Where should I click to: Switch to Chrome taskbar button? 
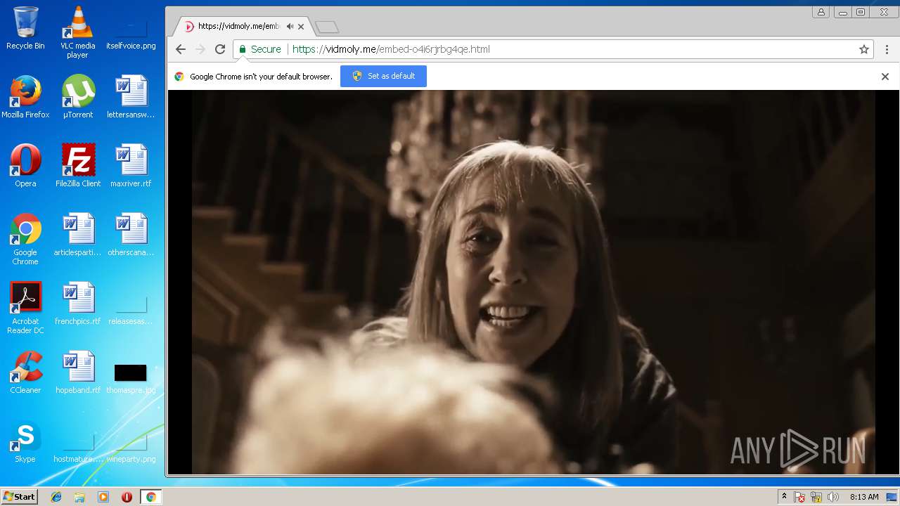[x=150, y=497]
